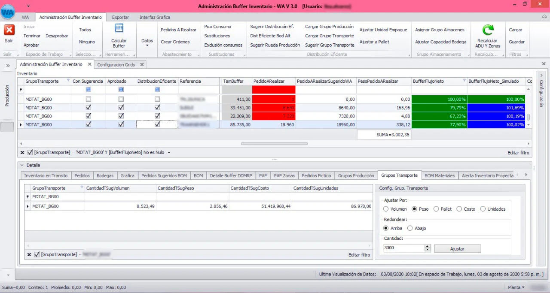Open the Planta dropdown in status bar
This screenshot has width=550, height=293.
click(x=516, y=287)
